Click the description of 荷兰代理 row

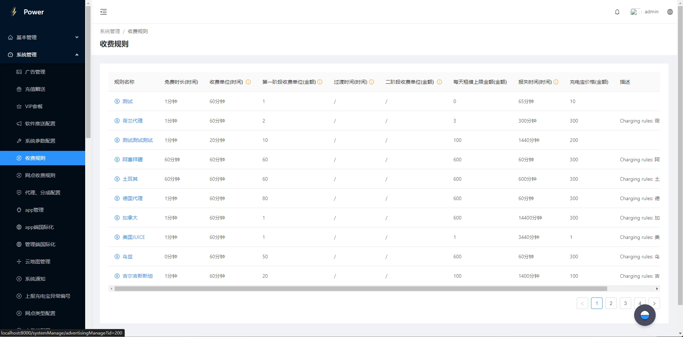click(x=640, y=121)
